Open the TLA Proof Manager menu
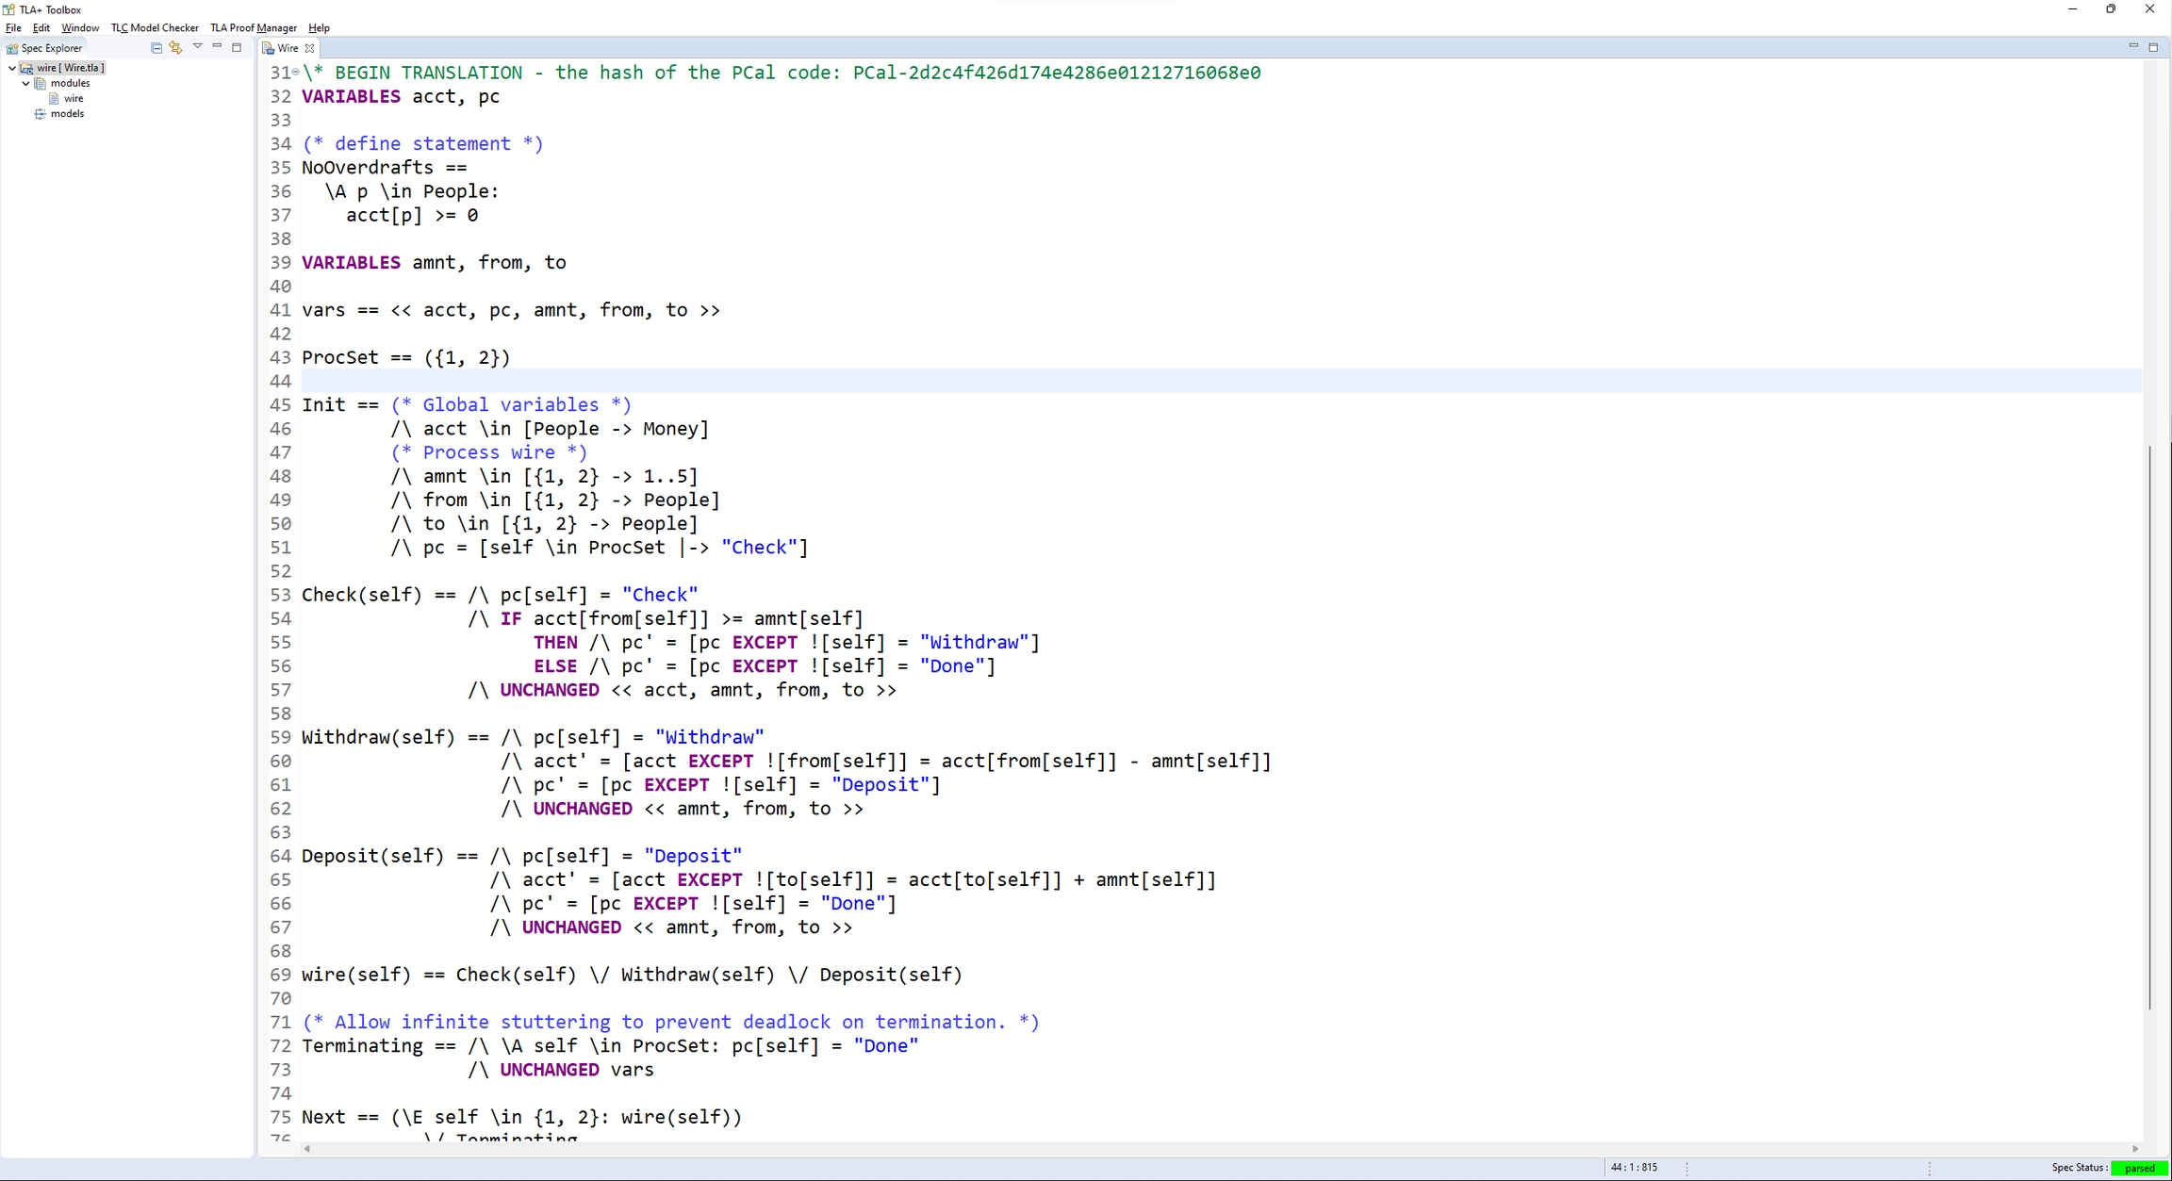 point(253,27)
